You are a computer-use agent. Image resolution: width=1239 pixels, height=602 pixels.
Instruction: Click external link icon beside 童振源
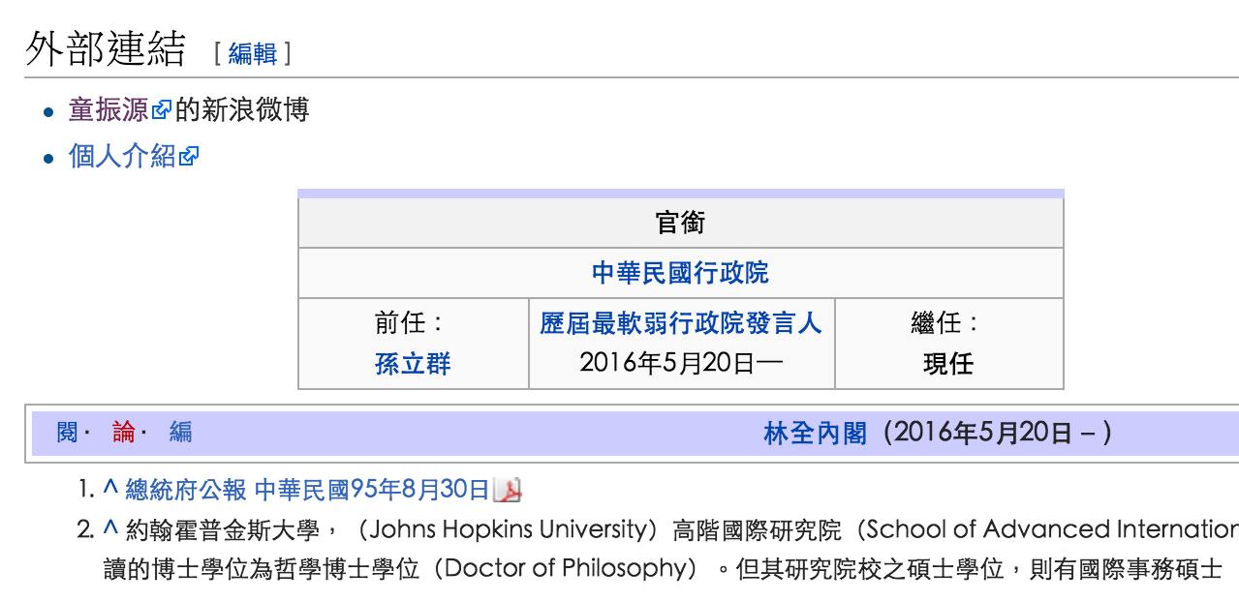point(162,110)
